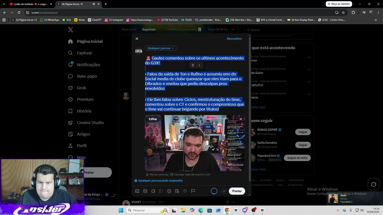383x215 pixels.
Task: Change Qualquer pessoa pode responder setting
Action: point(159,180)
